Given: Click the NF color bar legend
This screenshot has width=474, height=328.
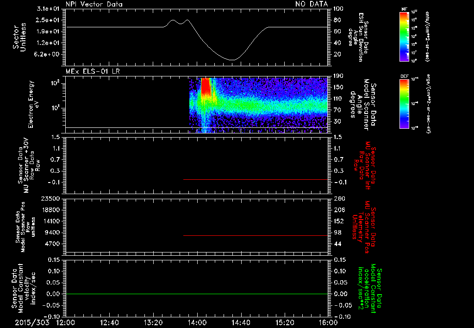Looking at the screenshot, I should [404, 36].
